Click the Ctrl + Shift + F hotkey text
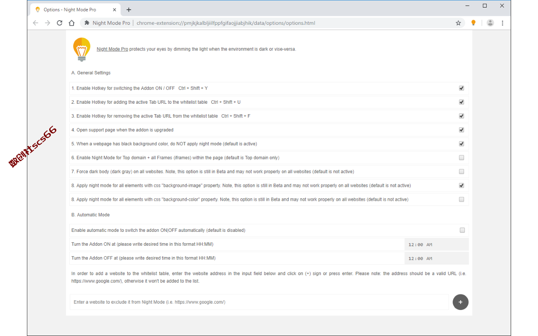The height and width of the screenshot is (336, 538). point(236,116)
